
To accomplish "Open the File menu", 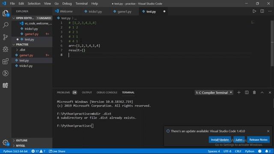I will point(12,3).
